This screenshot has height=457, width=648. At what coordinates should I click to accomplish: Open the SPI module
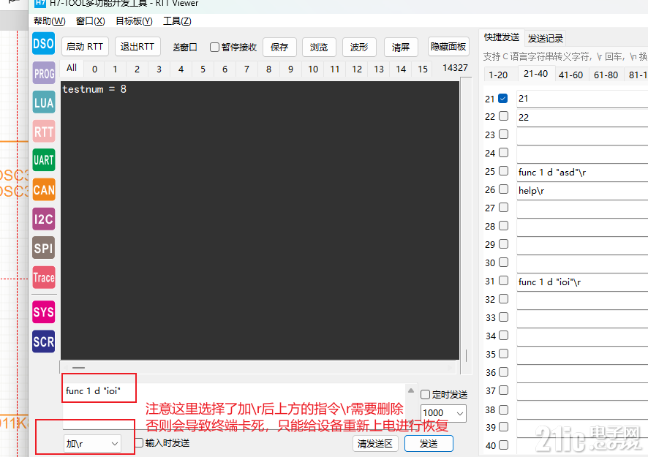[x=44, y=248]
